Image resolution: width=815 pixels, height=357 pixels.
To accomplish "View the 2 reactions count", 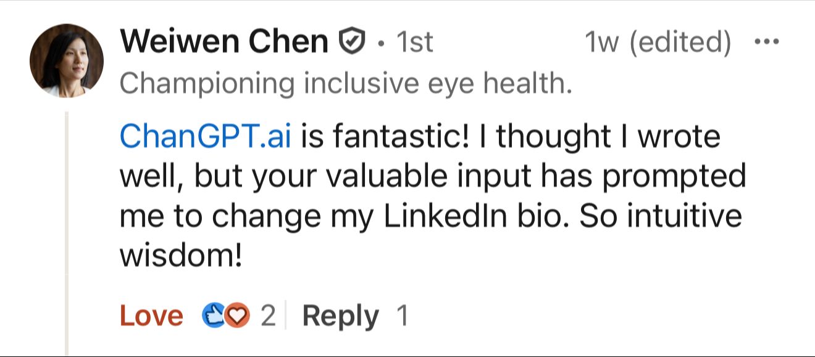I will [x=267, y=316].
